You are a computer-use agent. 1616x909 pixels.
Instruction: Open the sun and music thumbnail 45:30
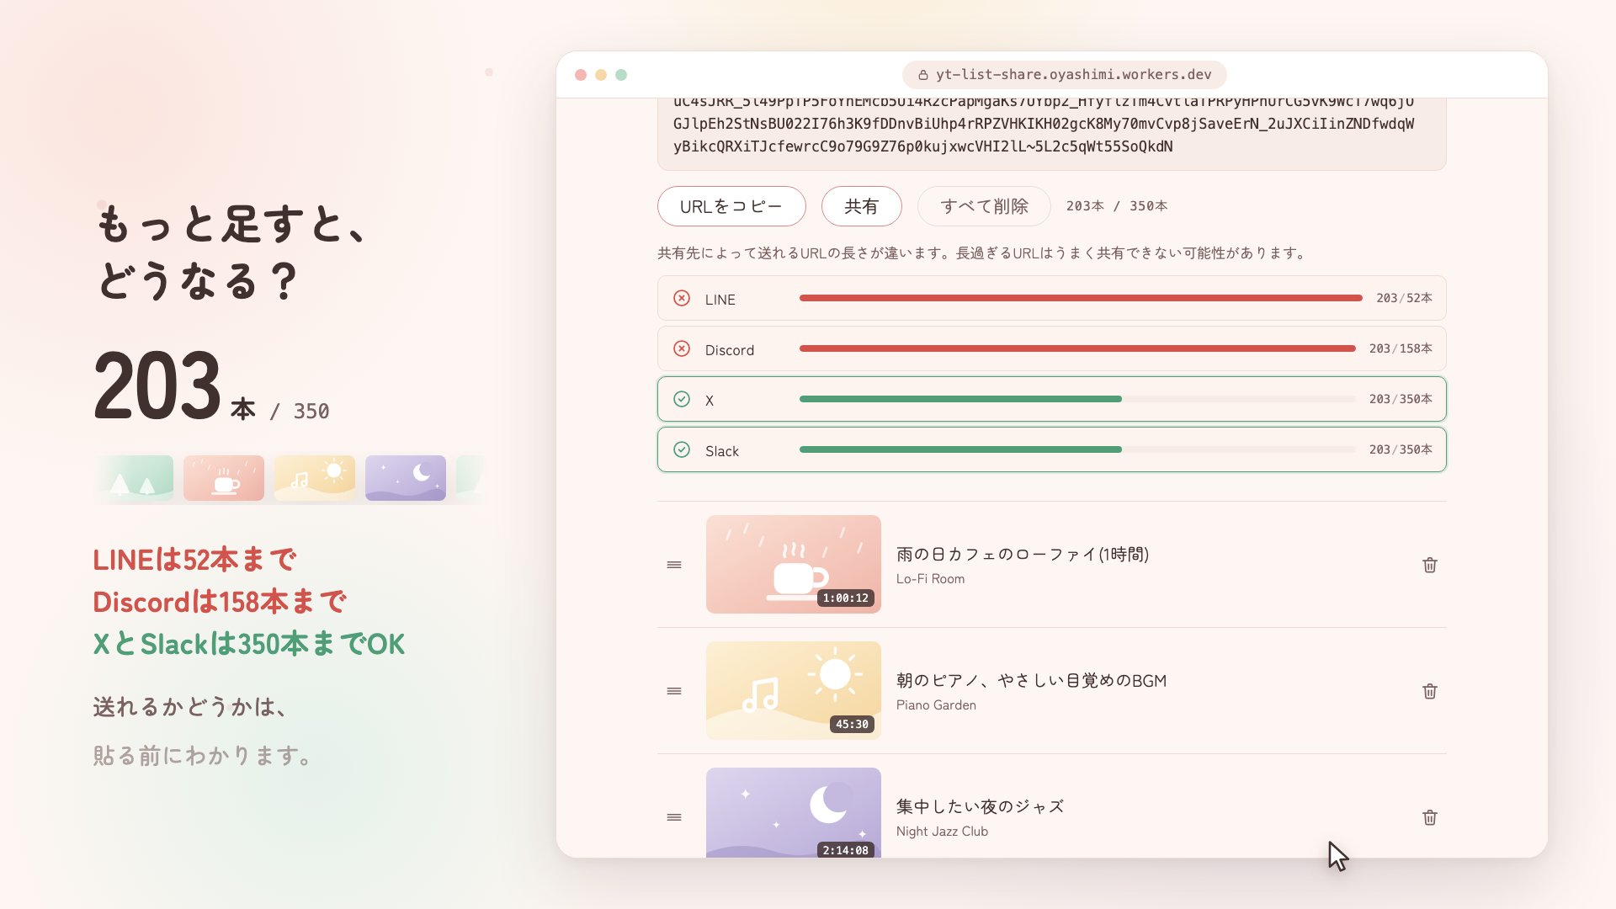point(794,690)
